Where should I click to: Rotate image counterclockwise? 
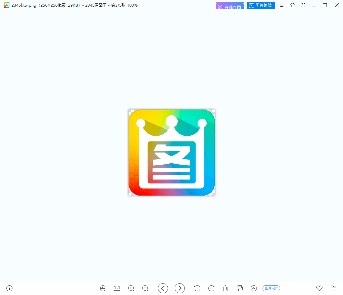pyautogui.click(x=197, y=288)
